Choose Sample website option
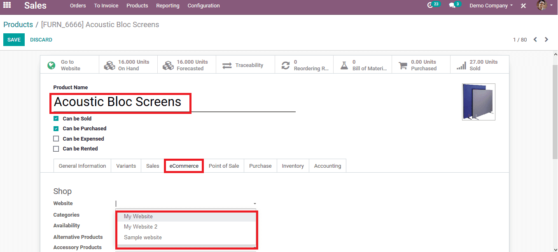Viewport: 558px width, 252px height. [x=186, y=237]
